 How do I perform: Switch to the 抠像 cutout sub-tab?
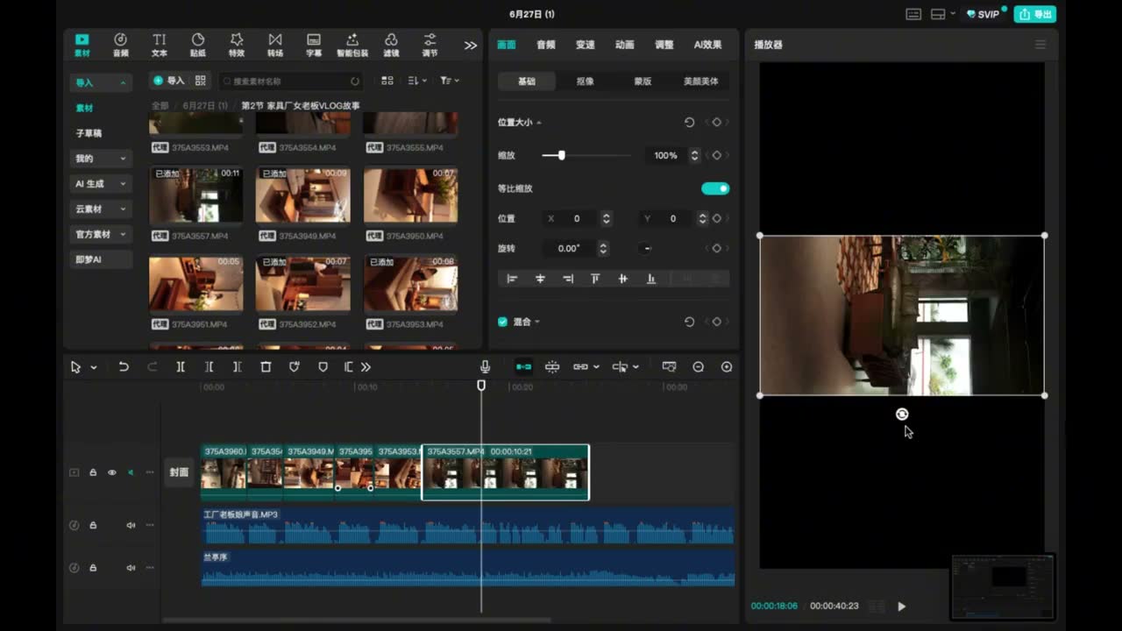(585, 82)
